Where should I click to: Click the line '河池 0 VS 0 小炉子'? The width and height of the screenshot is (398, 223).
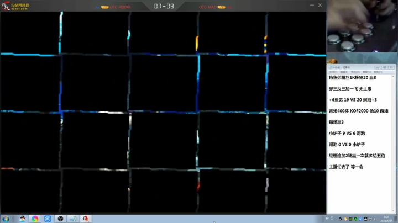[x=347, y=145]
